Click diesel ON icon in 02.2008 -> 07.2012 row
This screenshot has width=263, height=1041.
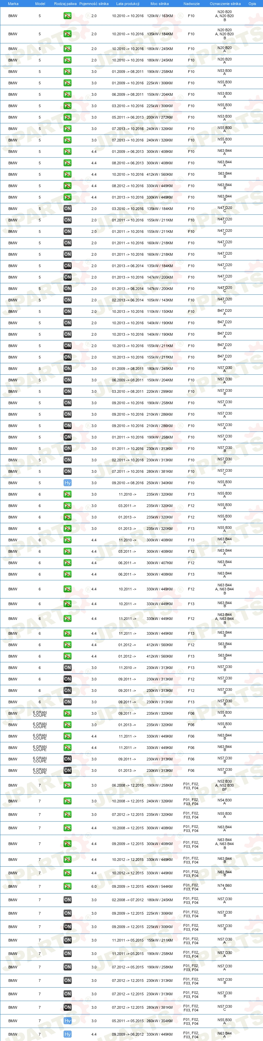[67, 900]
